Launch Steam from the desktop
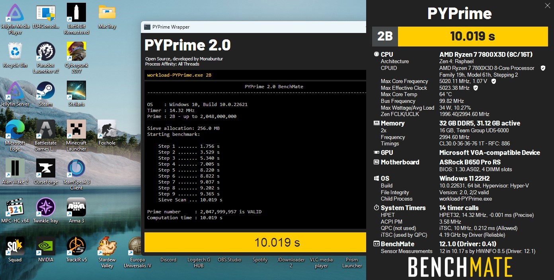This screenshot has height=280, width=554. click(45, 94)
